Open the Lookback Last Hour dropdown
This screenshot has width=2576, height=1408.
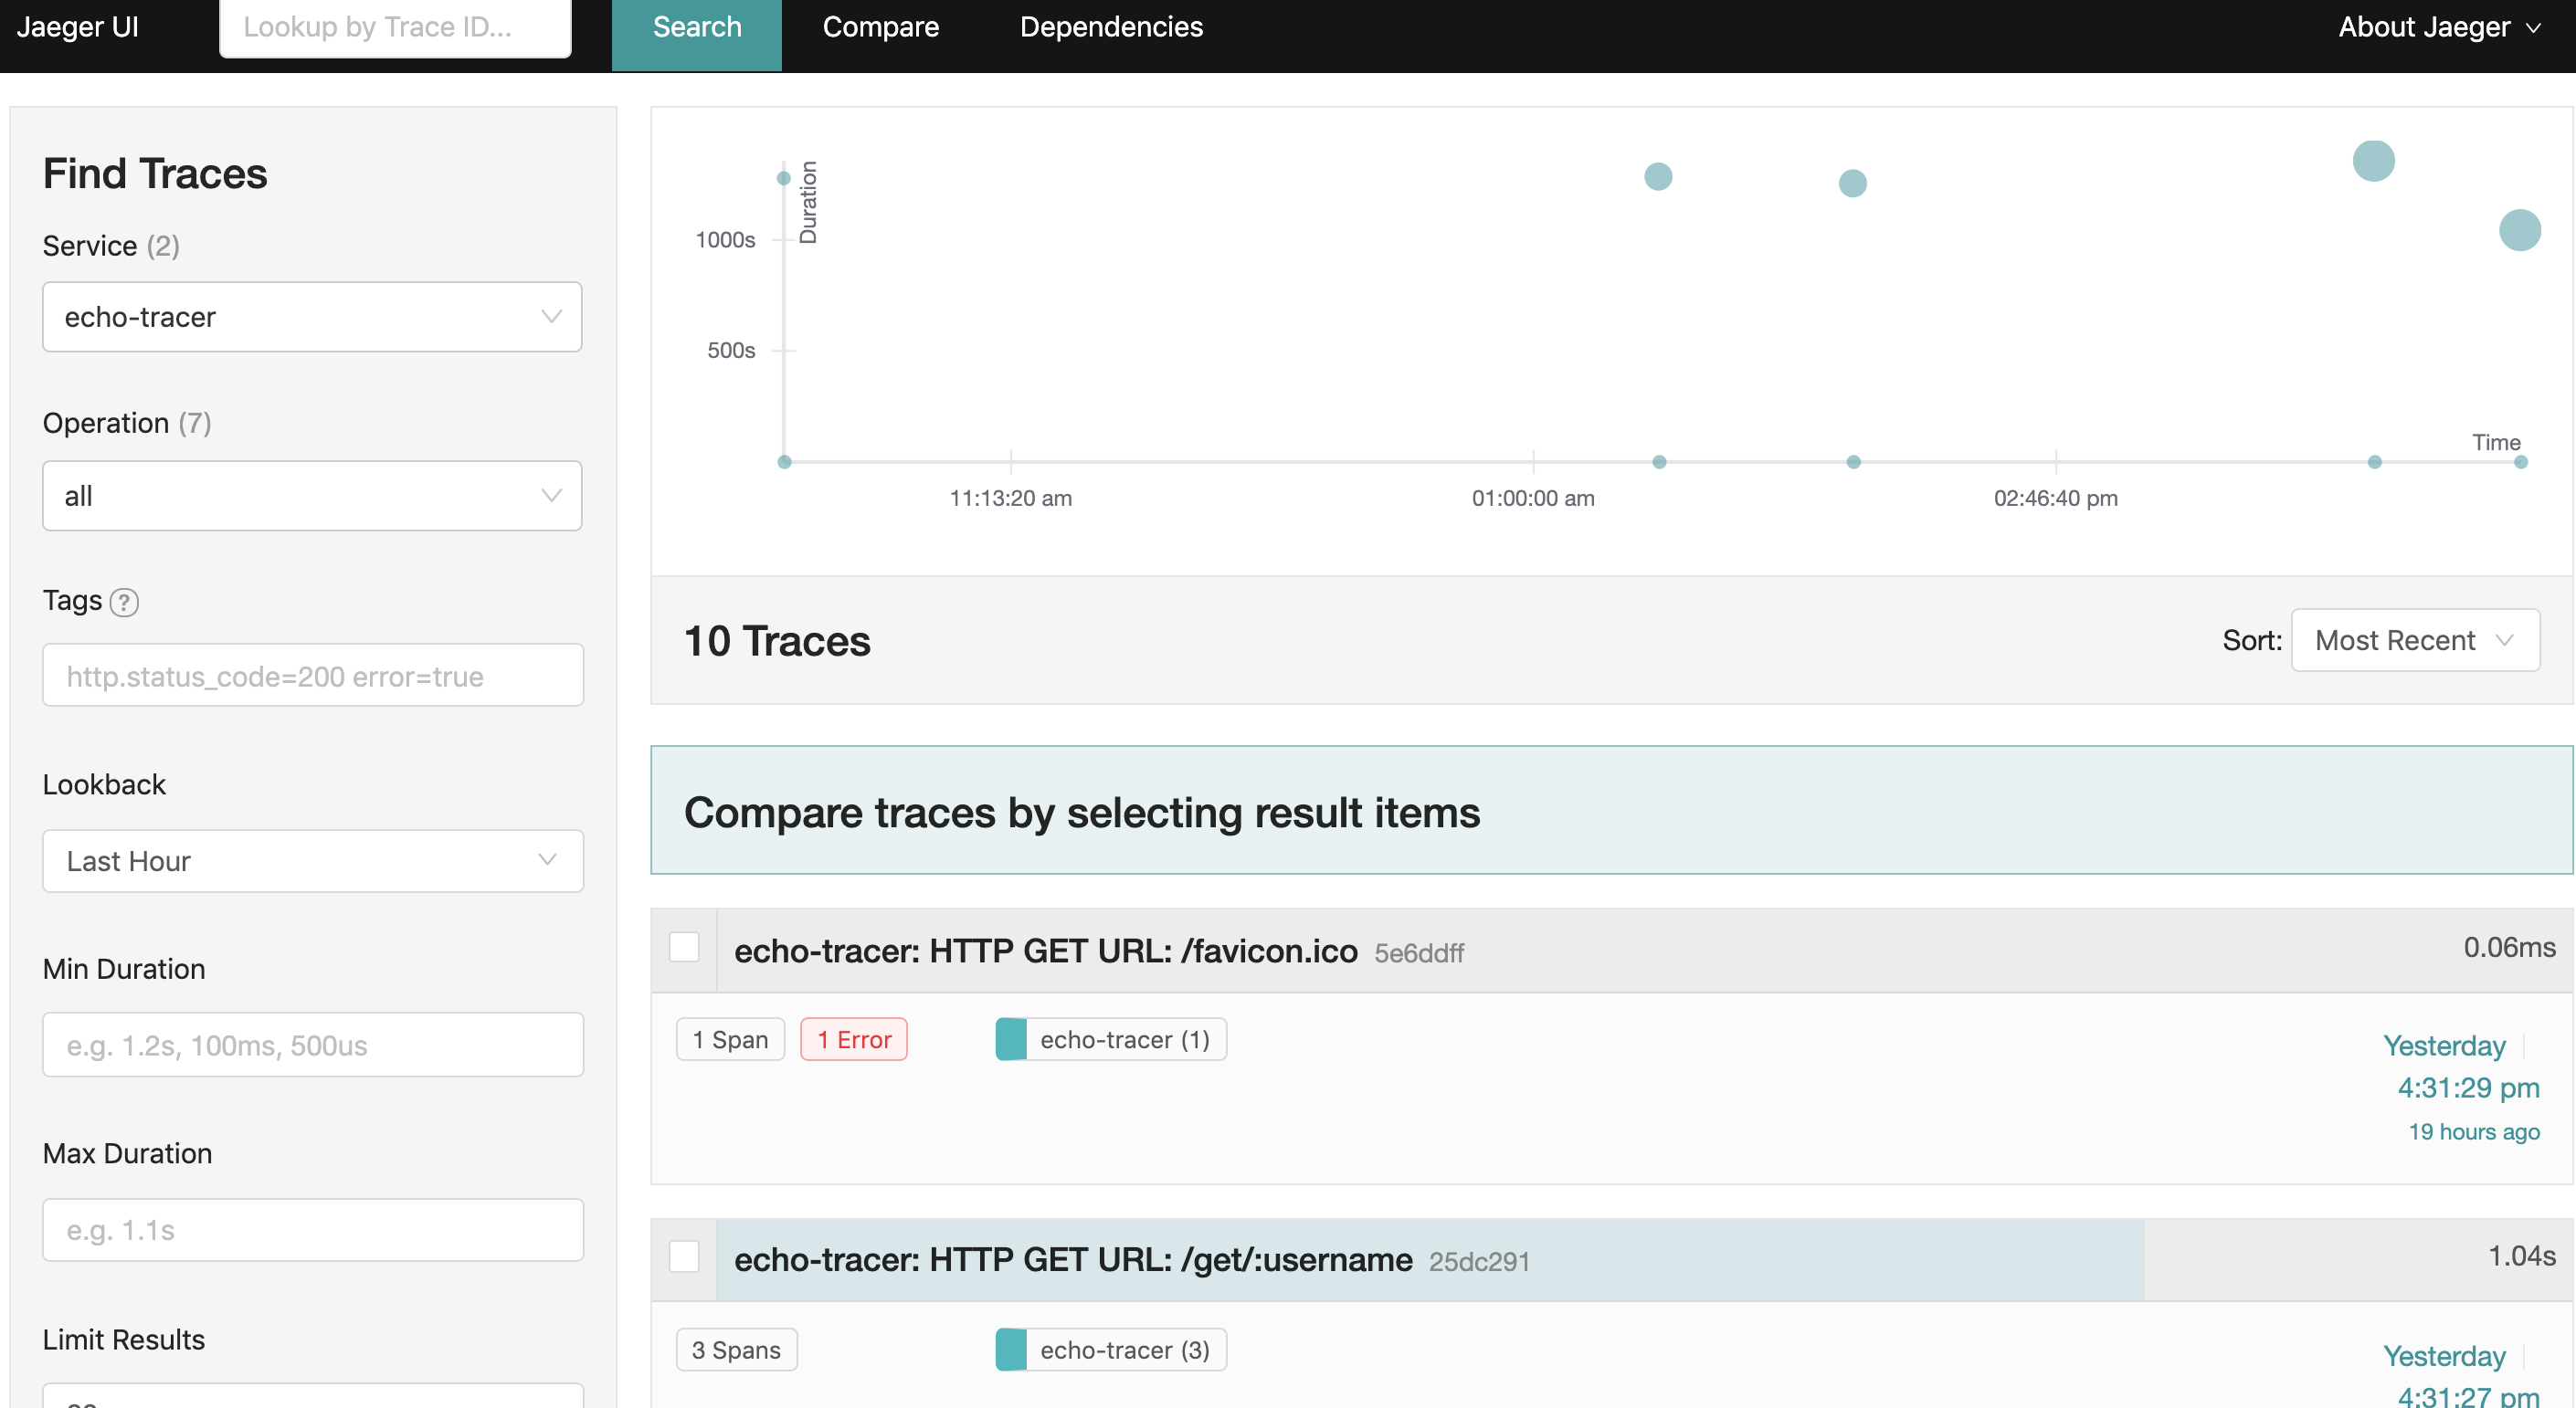[312, 860]
